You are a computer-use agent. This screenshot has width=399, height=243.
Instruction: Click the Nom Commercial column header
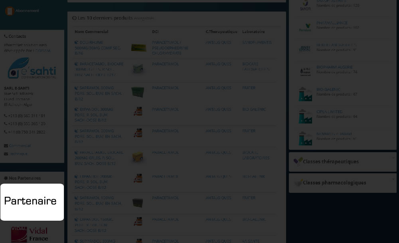91,31
